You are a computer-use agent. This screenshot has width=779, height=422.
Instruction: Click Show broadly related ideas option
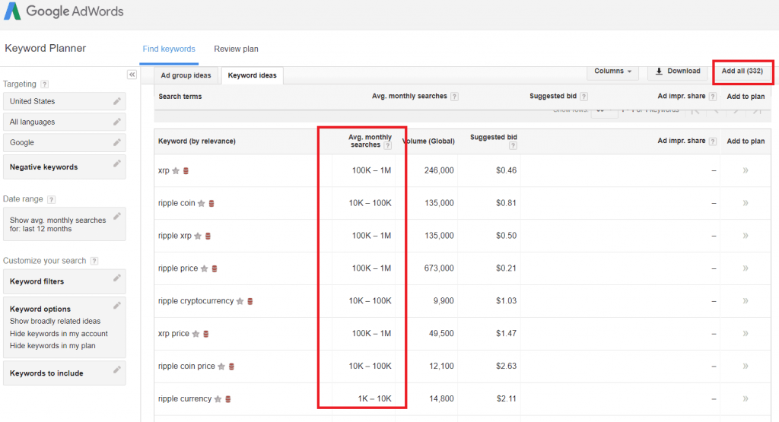pyautogui.click(x=55, y=321)
